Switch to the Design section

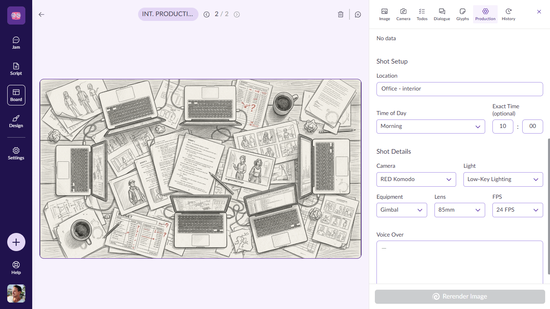[x=16, y=122]
